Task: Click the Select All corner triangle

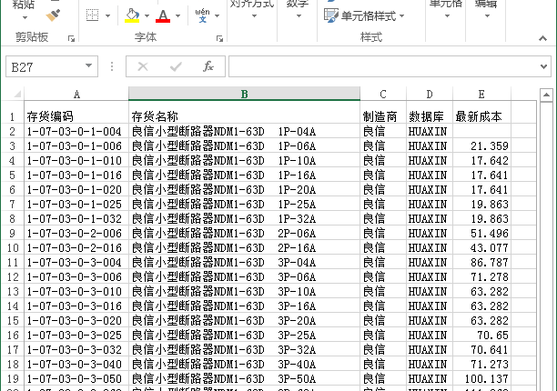Action: coord(17,94)
